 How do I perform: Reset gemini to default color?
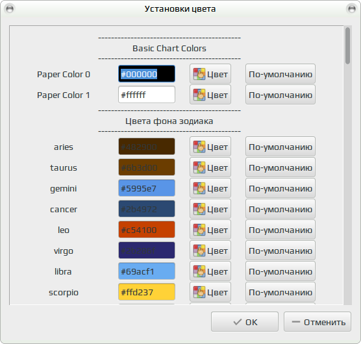(280, 188)
